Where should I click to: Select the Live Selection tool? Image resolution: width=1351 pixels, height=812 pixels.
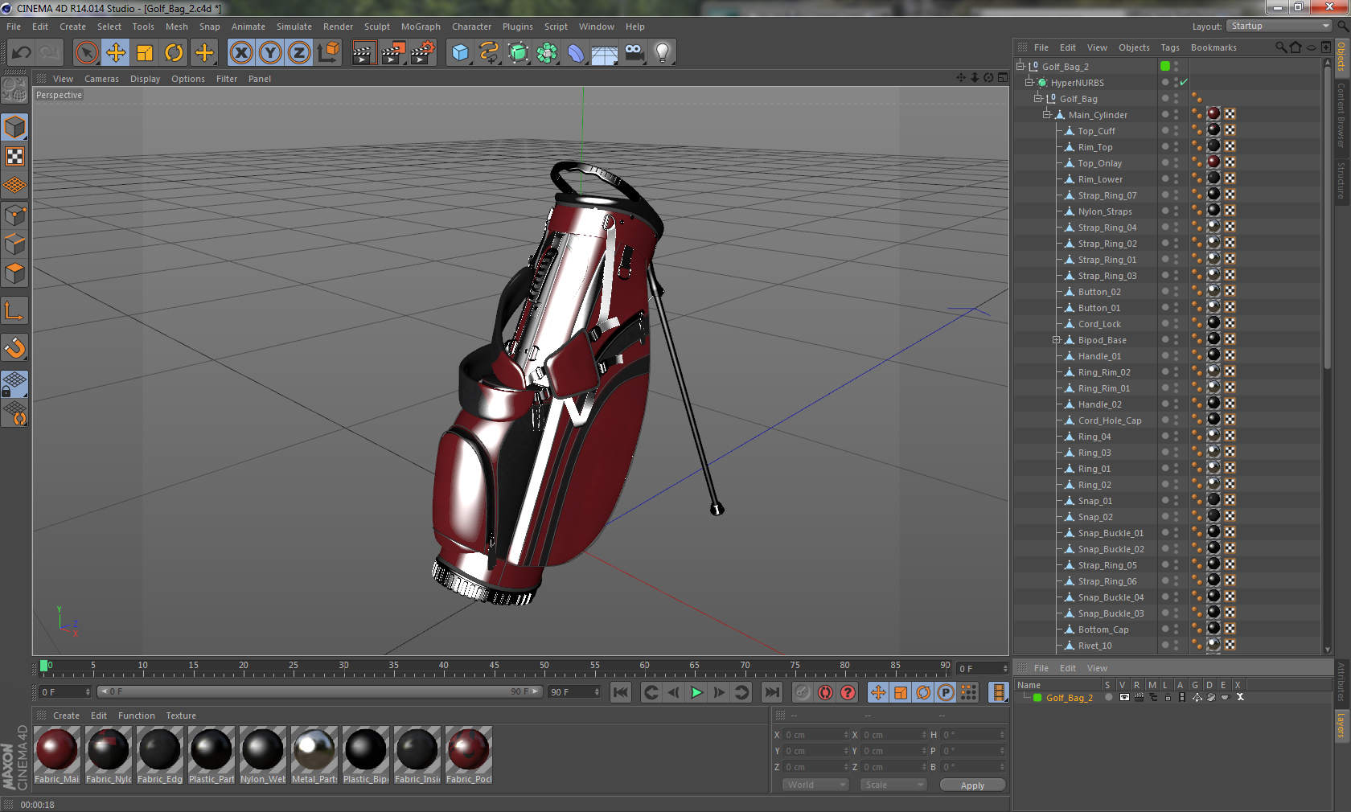(87, 53)
